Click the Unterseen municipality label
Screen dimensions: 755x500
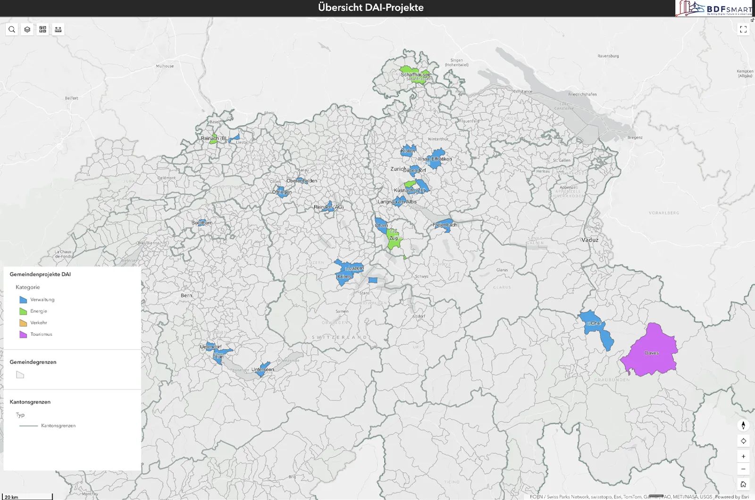pyautogui.click(x=262, y=370)
